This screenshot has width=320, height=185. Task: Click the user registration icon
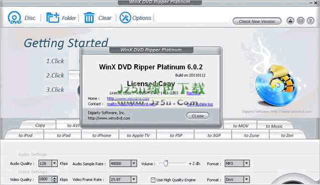(x=290, y=21)
